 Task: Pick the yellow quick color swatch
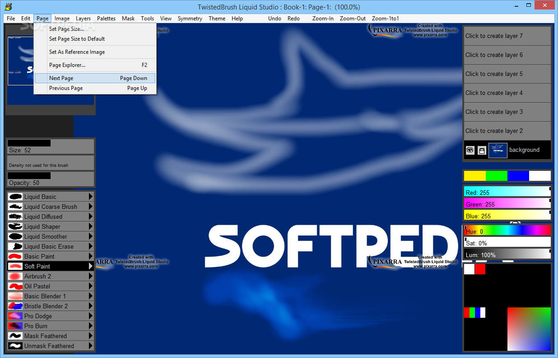tap(475, 176)
